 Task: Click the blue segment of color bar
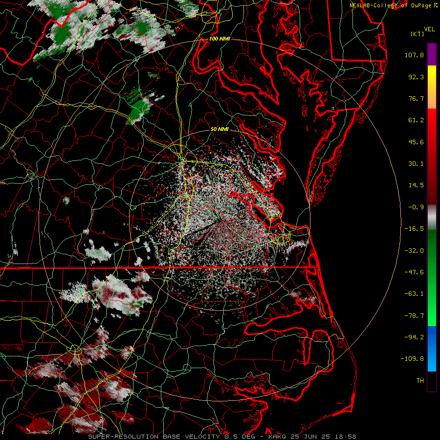click(432, 349)
